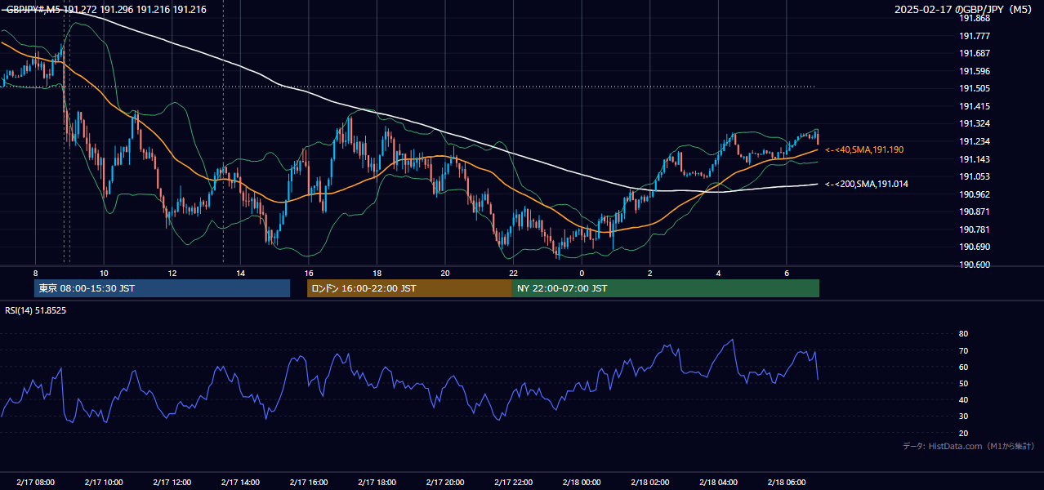The width and height of the screenshot is (1044, 490).
Task: Click price axis value 191.324
Action: pyautogui.click(x=974, y=124)
